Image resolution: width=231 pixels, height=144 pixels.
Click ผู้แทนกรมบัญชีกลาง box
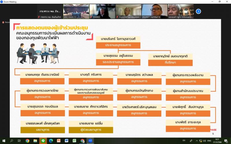[139, 91]
